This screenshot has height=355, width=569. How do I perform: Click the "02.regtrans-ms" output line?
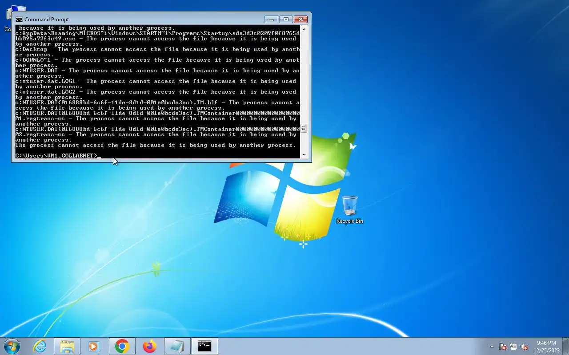156,134
